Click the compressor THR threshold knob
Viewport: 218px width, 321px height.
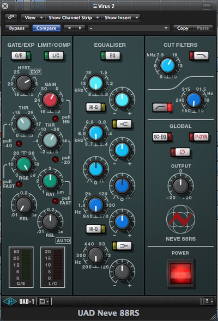tap(51, 140)
